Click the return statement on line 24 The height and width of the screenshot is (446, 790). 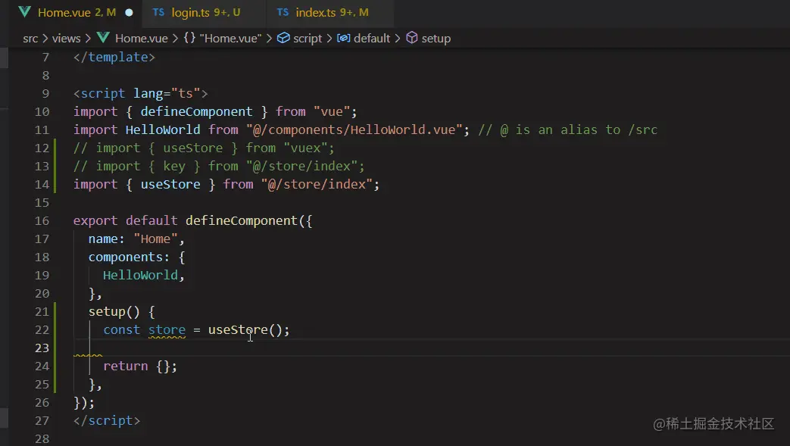(140, 366)
